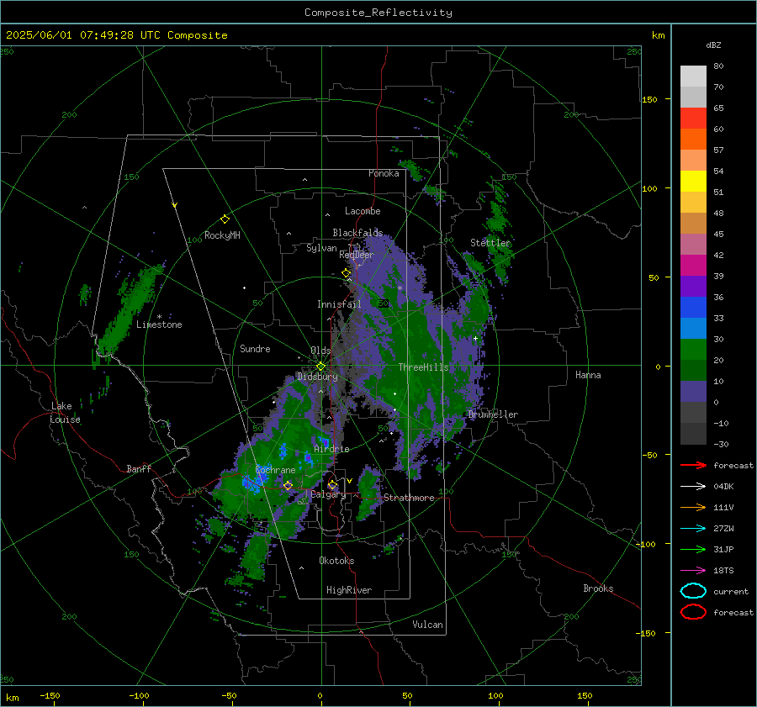This screenshot has height=707, width=757.
Task: Click the yellow radar-center diamond near Olds
Action: tap(320, 367)
